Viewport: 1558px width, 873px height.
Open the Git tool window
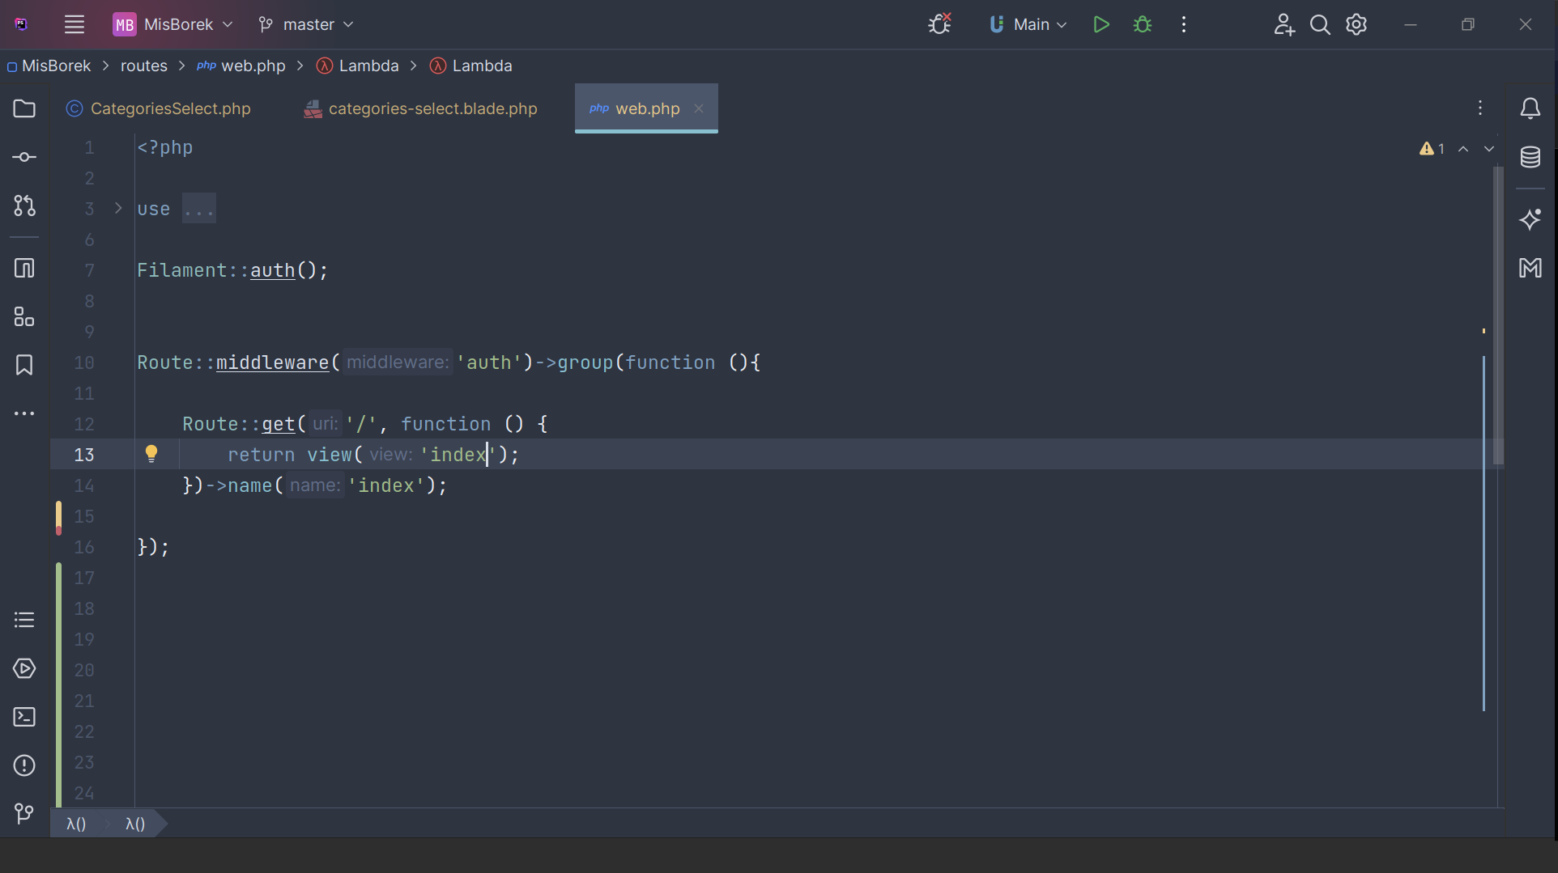[x=24, y=814]
